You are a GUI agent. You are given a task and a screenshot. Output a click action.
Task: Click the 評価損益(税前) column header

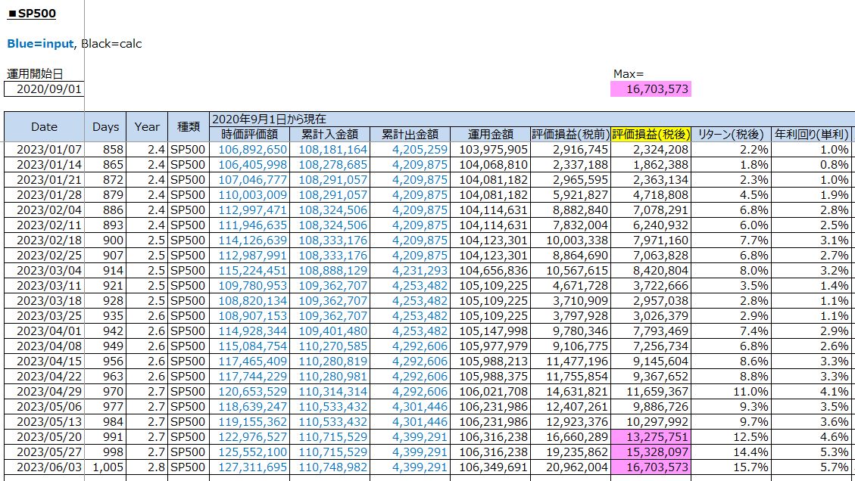tap(569, 134)
